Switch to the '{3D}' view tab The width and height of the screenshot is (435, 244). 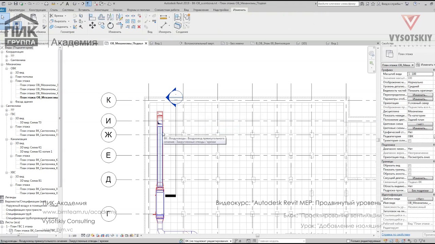(x=303, y=43)
